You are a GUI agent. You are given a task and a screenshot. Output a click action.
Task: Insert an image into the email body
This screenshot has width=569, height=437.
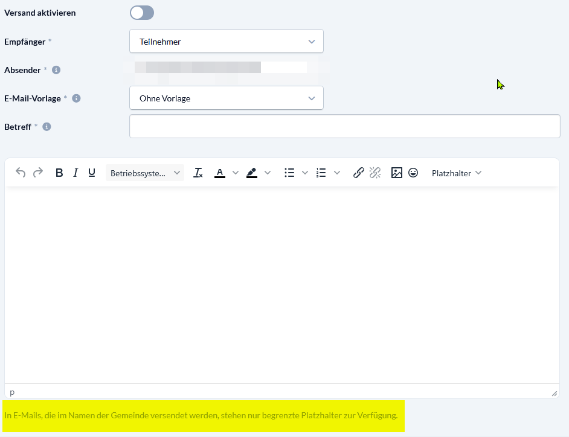click(396, 173)
